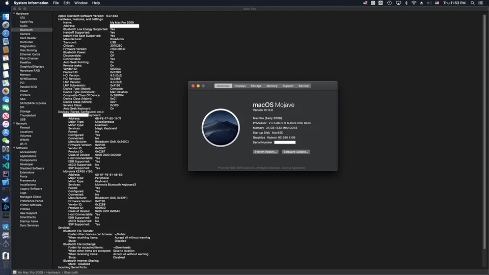Click the System Report button
Image resolution: width=489 pixels, height=275 pixels.
point(266,152)
